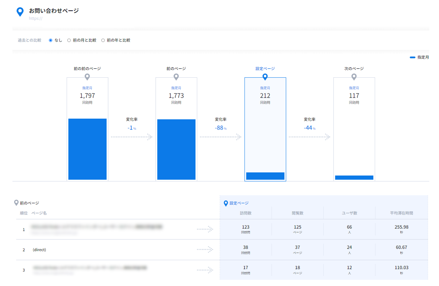This screenshot has height=286, width=439.
Task: Select 前の月と比較 radio option
Action: point(69,40)
